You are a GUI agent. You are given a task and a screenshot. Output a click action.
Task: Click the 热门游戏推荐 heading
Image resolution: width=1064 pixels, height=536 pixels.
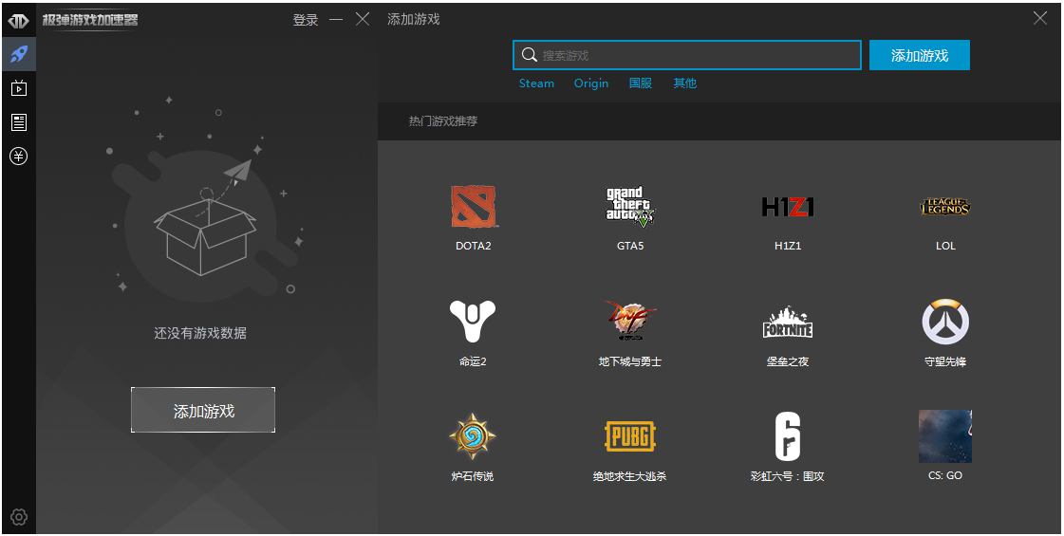click(x=443, y=120)
